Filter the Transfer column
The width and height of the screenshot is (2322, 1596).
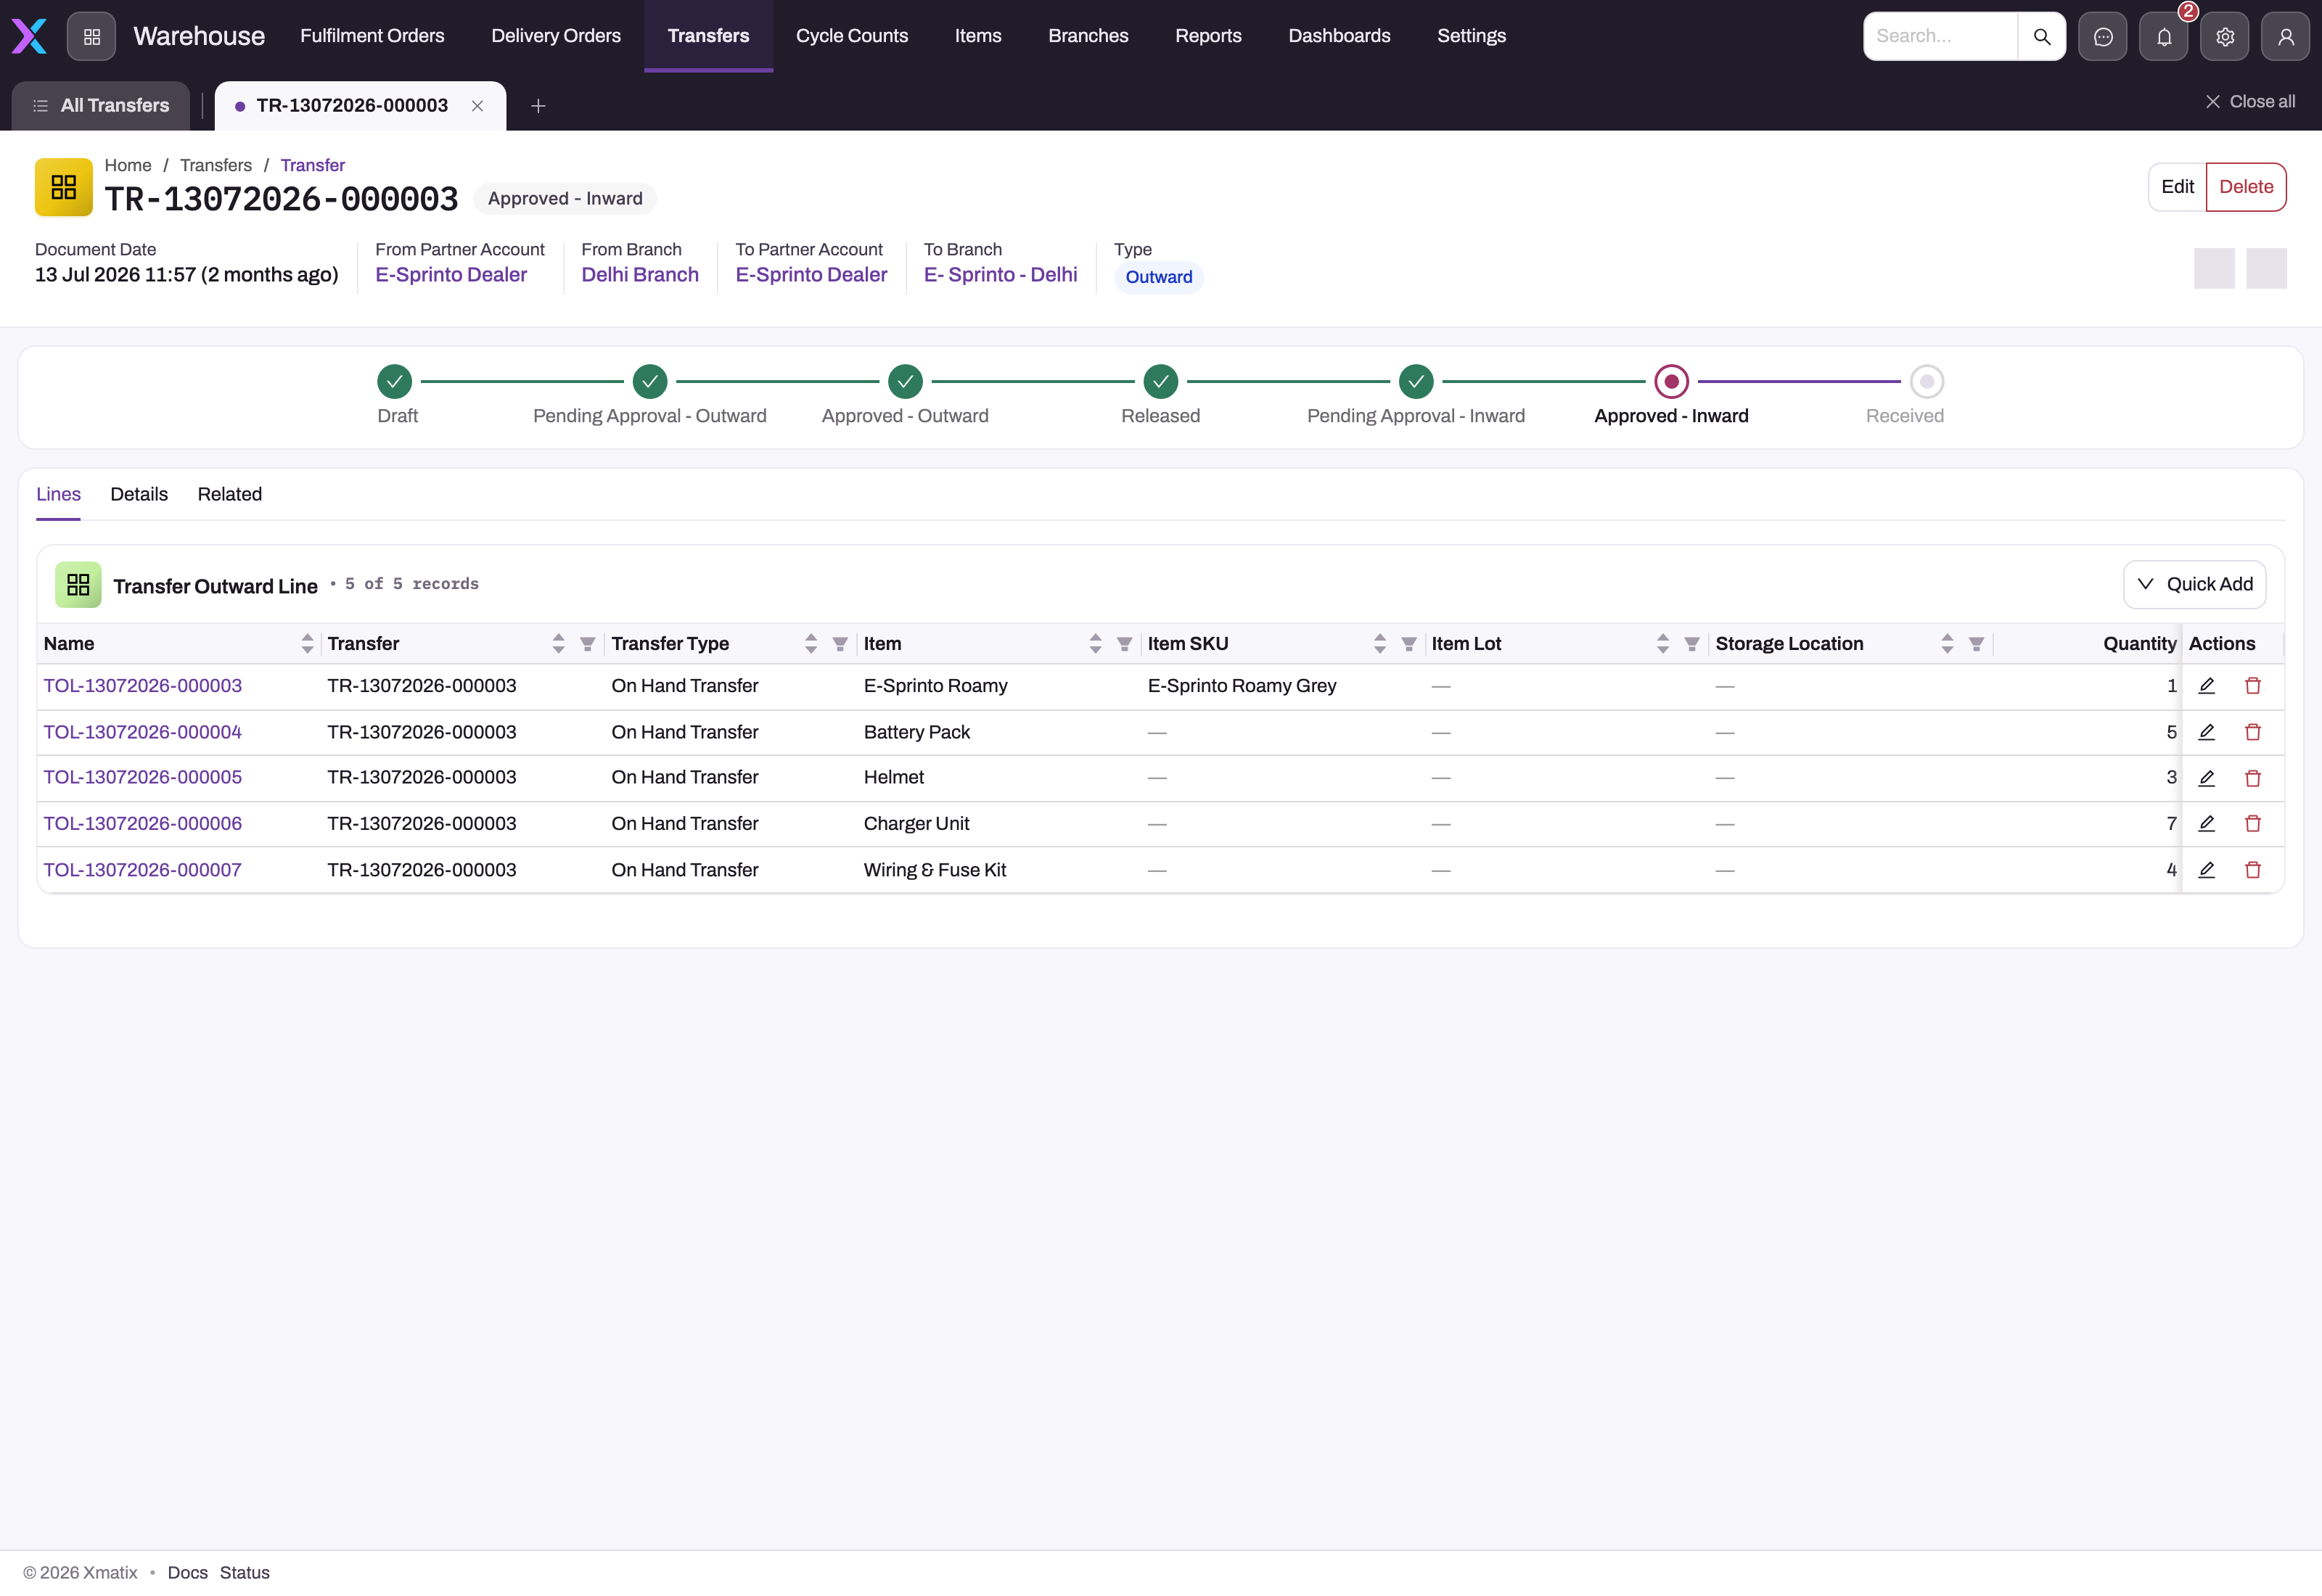pos(588,645)
